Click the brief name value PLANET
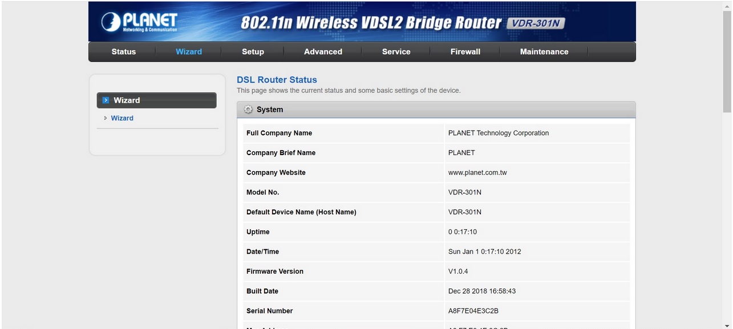The width and height of the screenshot is (733, 329). pos(461,153)
